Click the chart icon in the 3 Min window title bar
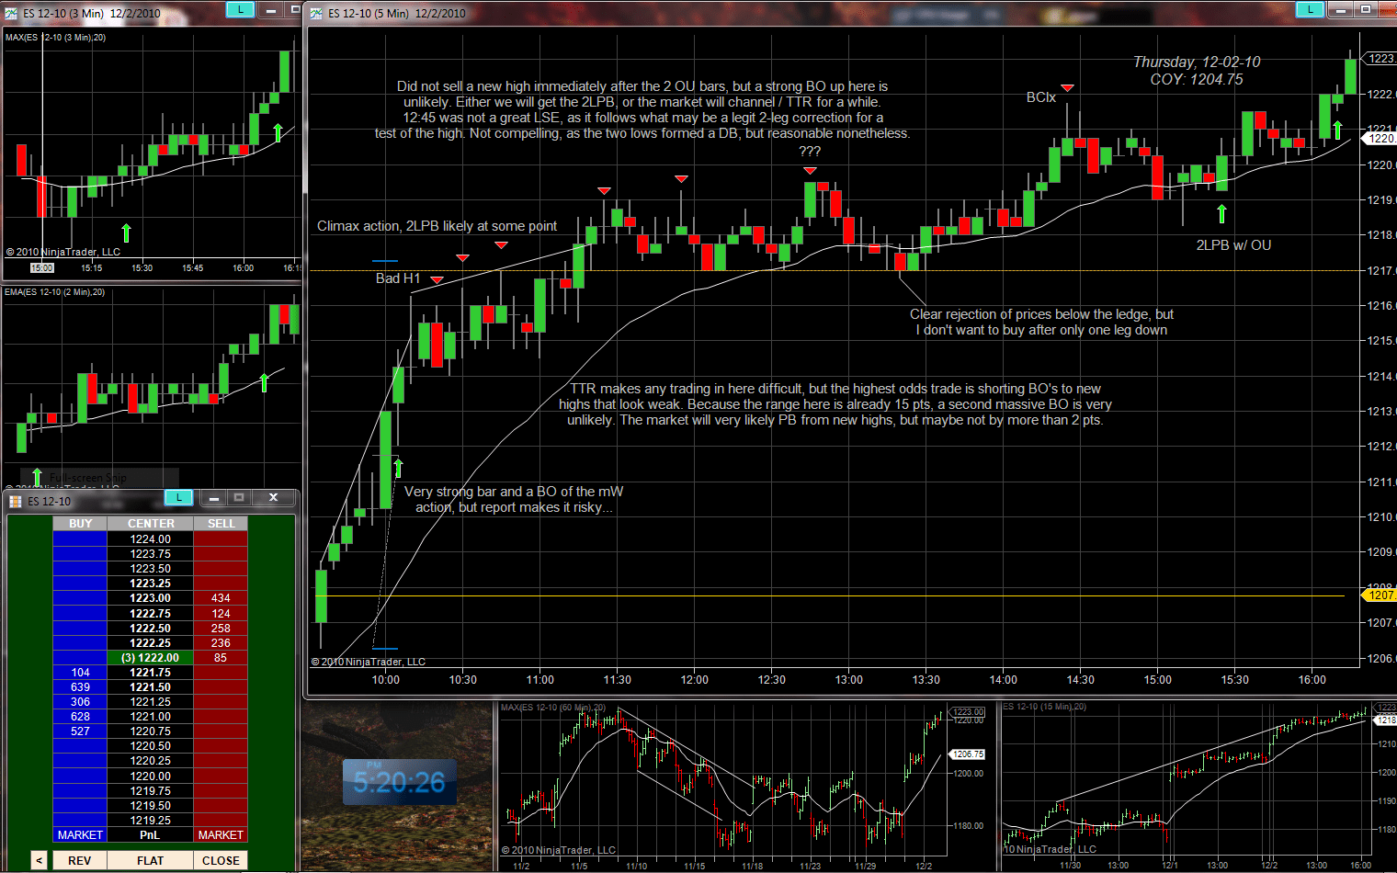Screen dimensions: 1397x873 (x=11, y=13)
